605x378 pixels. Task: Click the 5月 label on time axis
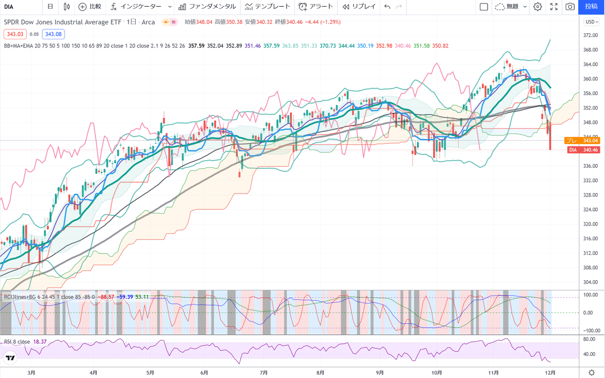150,372
